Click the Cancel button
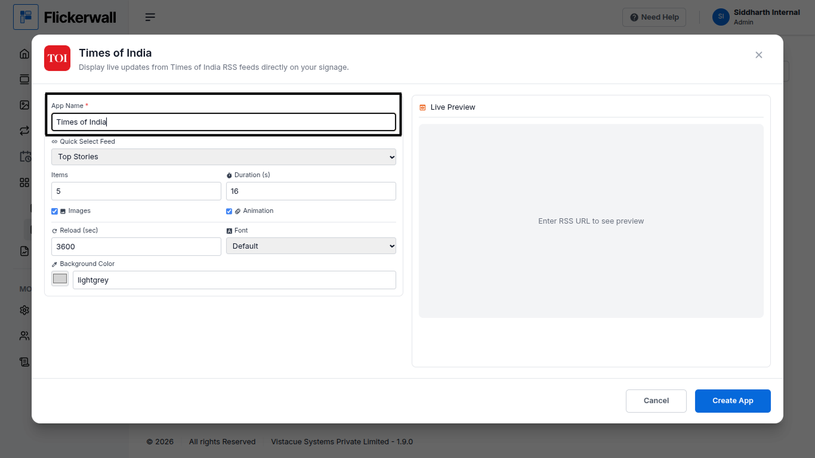This screenshot has height=458, width=815. [656, 401]
